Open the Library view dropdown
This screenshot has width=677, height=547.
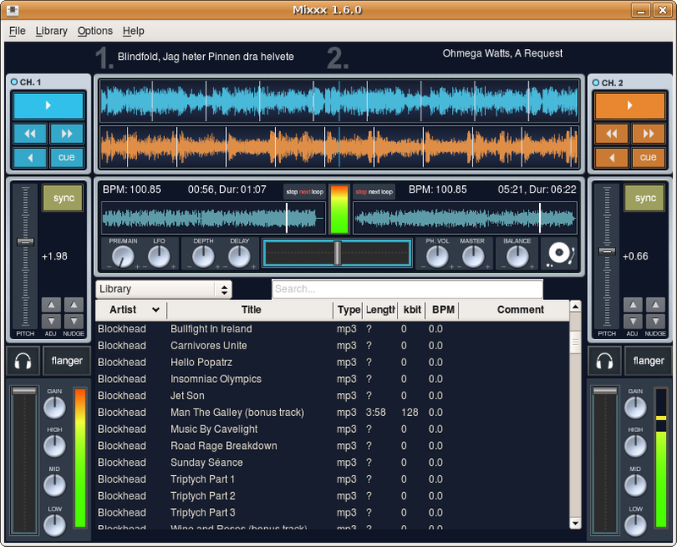pyautogui.click(x=163, y=289)
